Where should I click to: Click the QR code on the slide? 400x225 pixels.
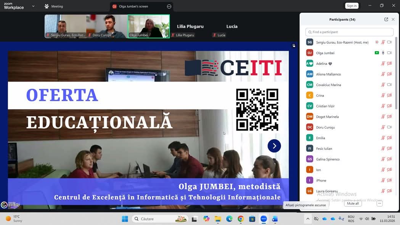[257, 110]
